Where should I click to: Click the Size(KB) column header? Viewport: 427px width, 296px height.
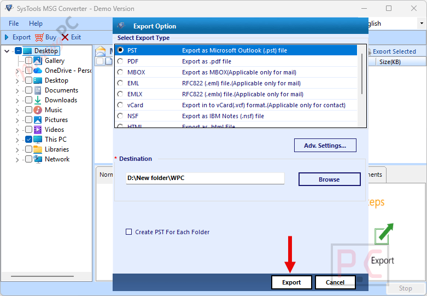pyautogui.click(x=390, y=62)
